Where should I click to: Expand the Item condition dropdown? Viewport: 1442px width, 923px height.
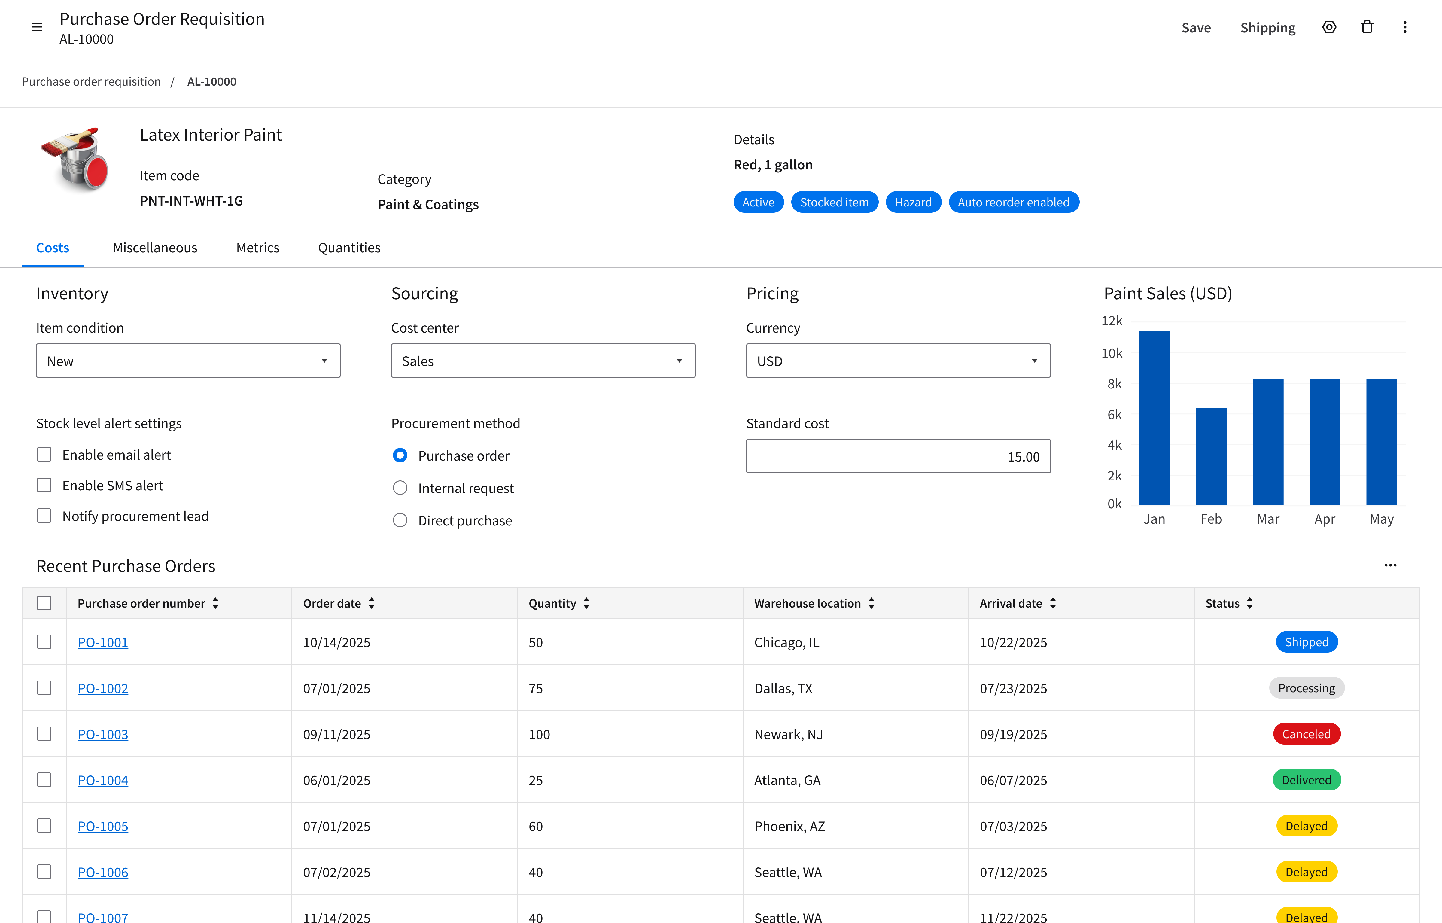(188, 360)
